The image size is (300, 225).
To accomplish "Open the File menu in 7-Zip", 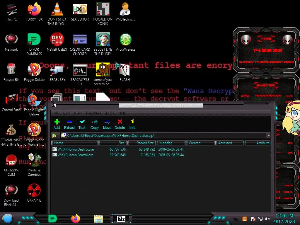I will click(56, 113).
